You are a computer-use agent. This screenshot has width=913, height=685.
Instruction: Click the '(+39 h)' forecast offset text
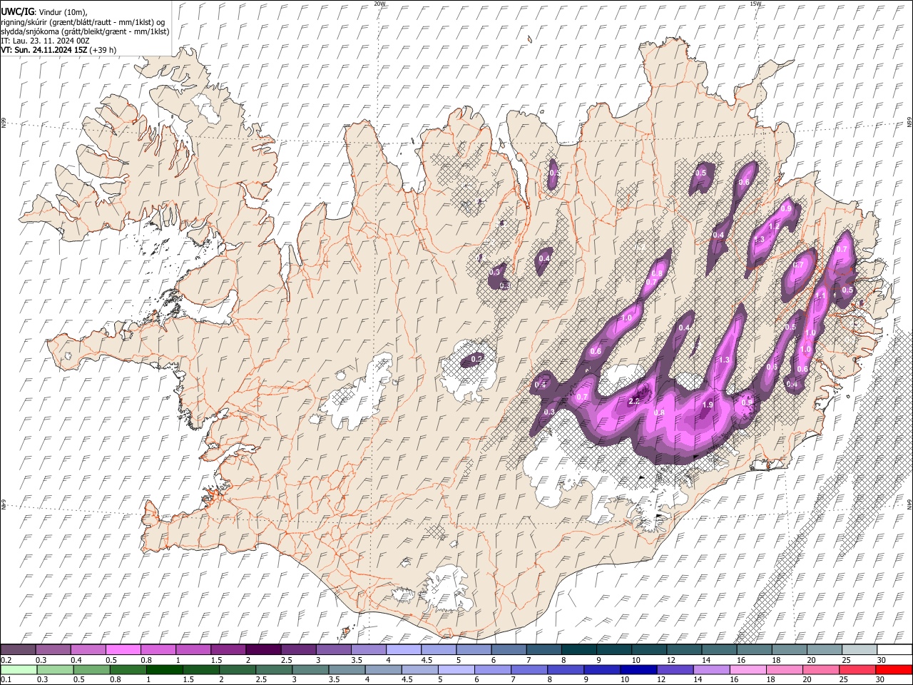point(103,50)
